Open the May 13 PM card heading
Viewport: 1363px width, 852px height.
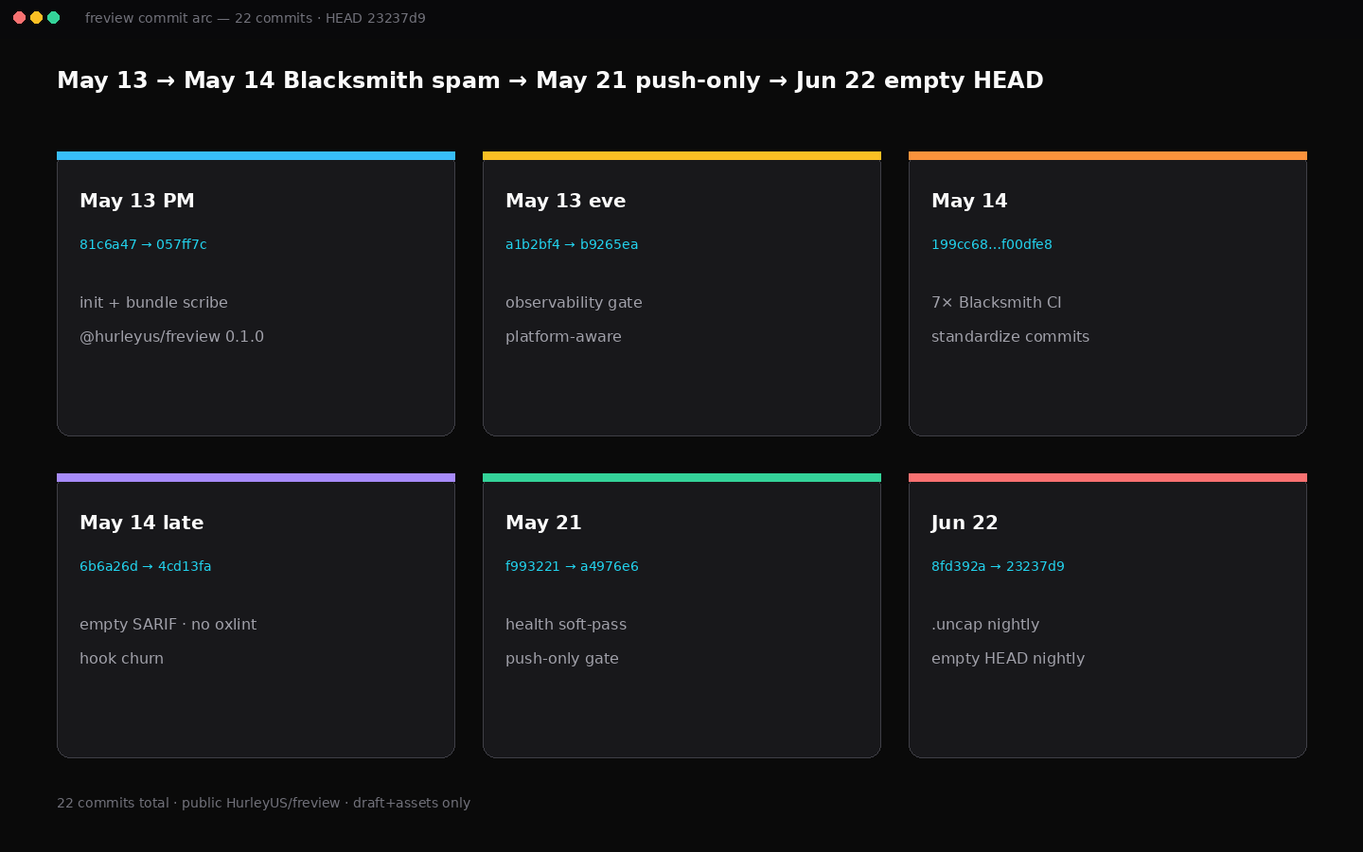click(137, 201)
